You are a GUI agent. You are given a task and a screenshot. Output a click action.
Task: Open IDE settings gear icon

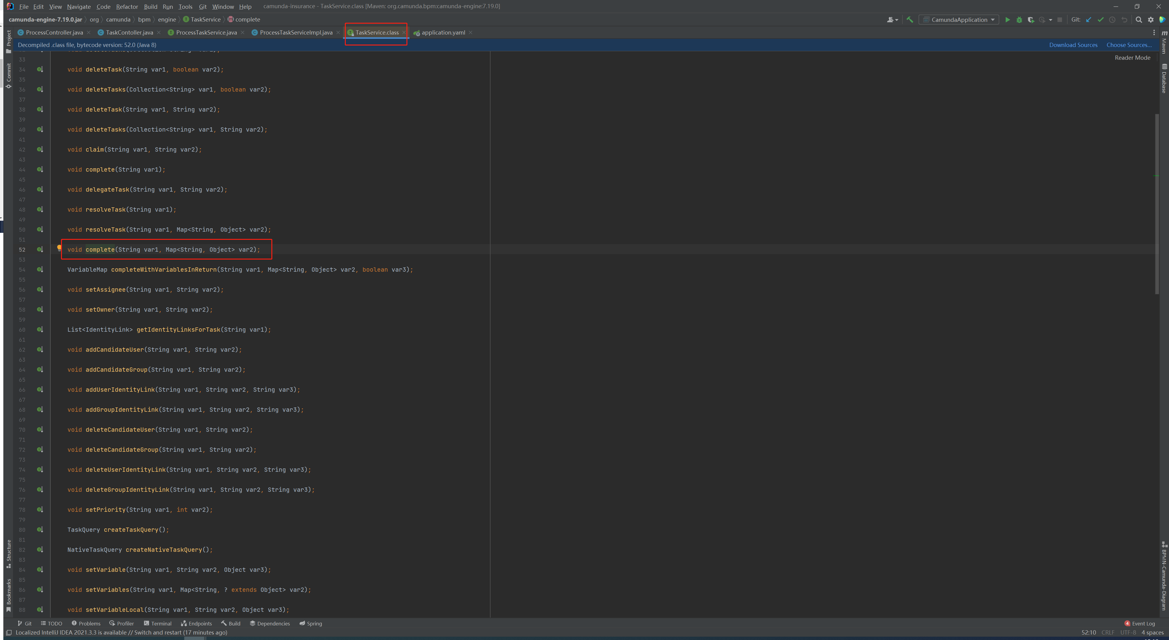tap(1150, 19)
